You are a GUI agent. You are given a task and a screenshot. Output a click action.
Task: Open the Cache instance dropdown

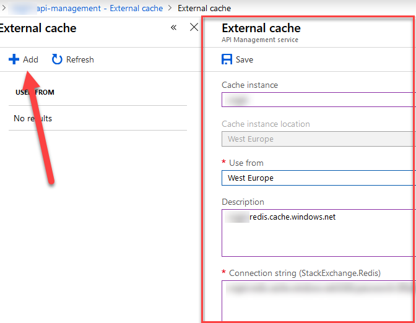click(x=318, y=100)
